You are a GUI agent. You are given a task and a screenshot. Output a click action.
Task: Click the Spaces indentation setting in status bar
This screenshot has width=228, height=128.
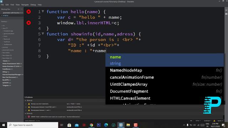click(x=220, y=121)
